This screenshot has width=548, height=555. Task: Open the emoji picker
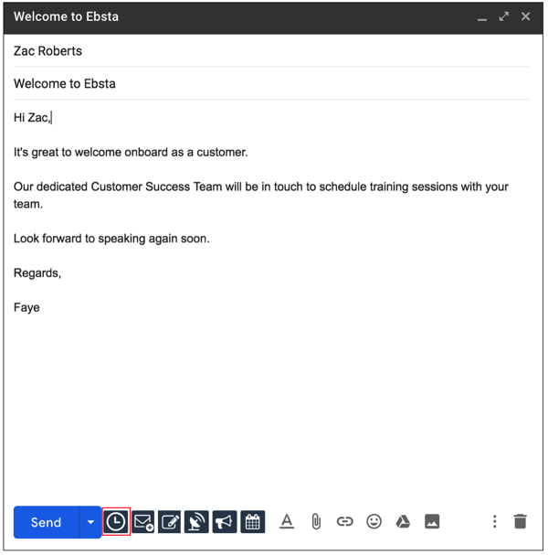pyautogui.click(x=374, y=521)
